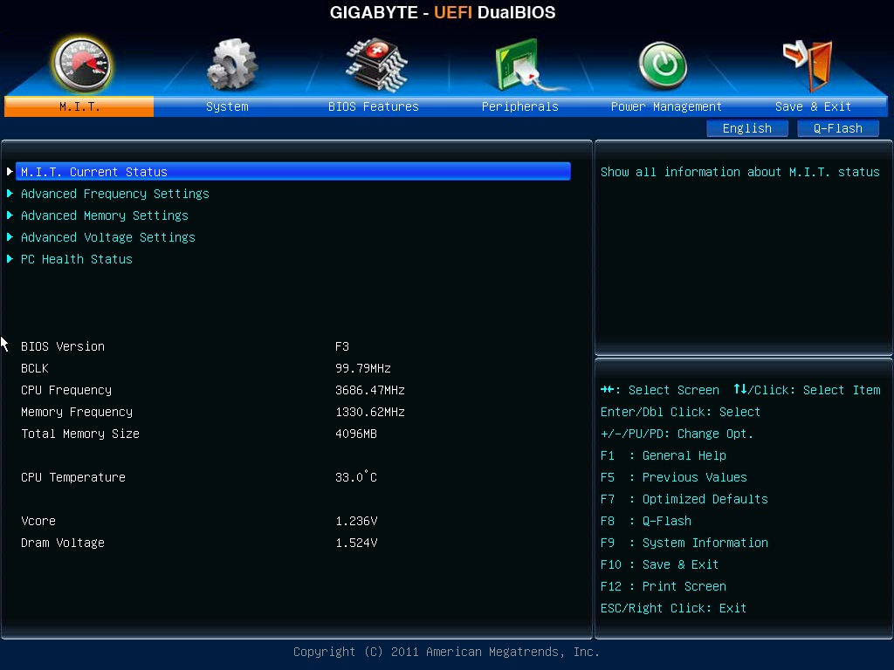Click arrow beside Advanced Frequency Settings
This screenshot has height=670, width=894.
pos(10,194)
